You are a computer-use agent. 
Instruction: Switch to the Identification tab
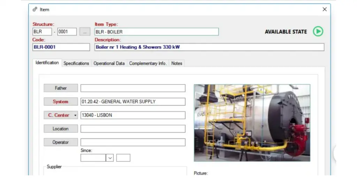47,63
